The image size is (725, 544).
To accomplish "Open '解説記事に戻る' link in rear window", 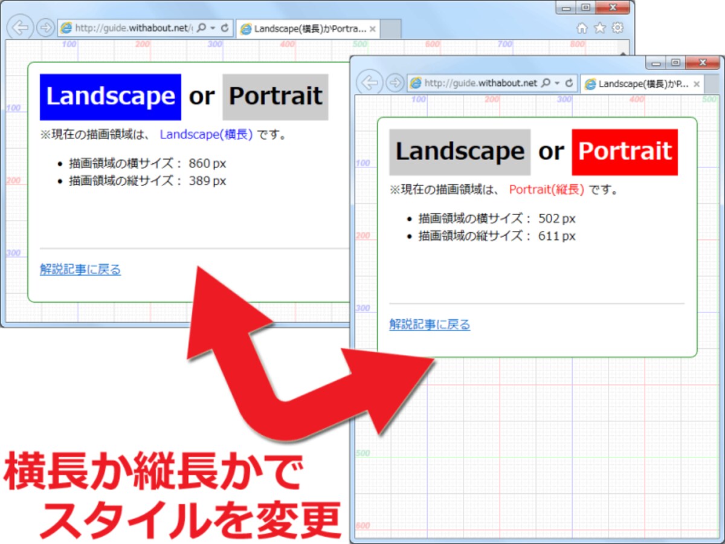I will tap(80, 270).
